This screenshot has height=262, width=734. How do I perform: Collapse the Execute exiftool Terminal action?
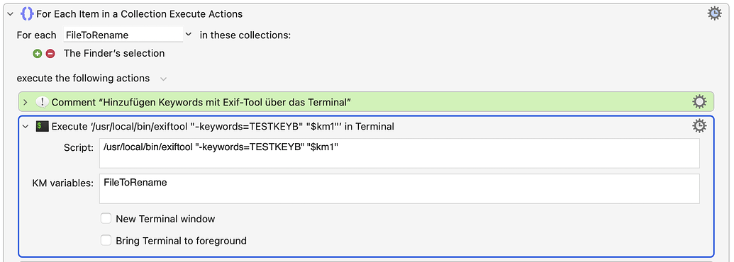[26, 126]
